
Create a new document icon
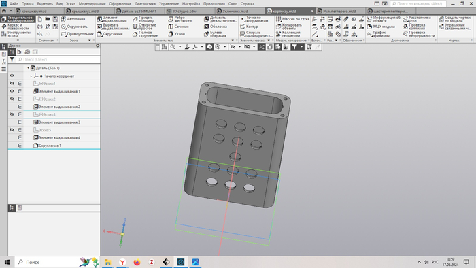(39, 19)
